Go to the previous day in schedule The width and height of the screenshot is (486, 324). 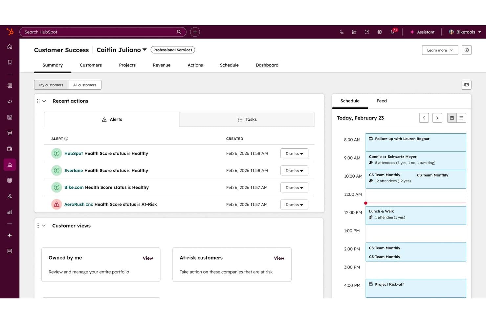424,118
